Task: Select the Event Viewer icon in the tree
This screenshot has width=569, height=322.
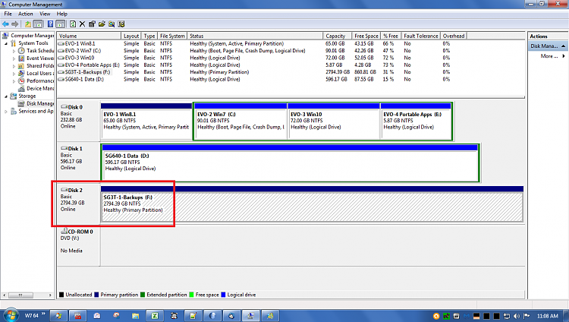Action: pos(21,58)
